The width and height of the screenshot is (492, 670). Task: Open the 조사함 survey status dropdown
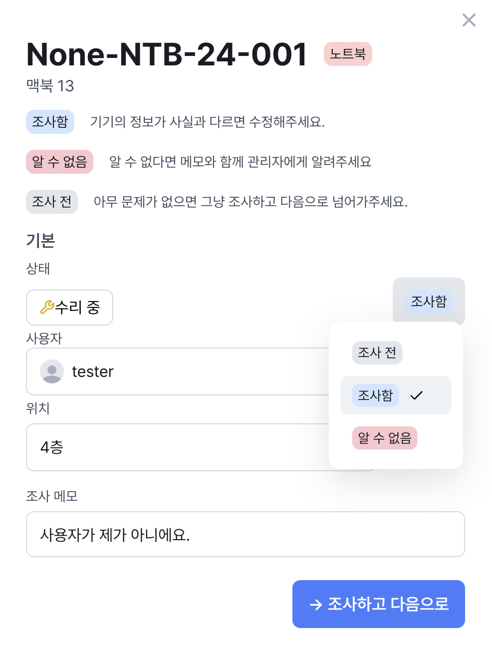pos(428,302)
